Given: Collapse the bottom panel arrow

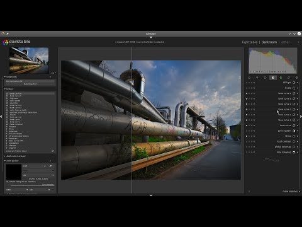Looking at the screenshot, I should (x=151, y=195).
